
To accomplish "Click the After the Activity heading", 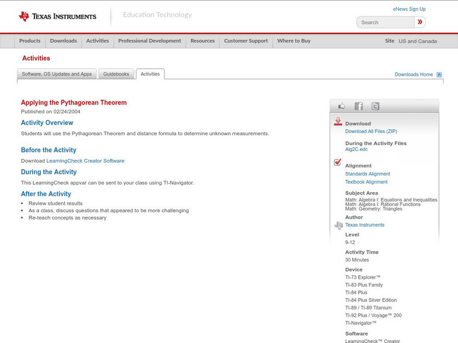I will (46, 194).
